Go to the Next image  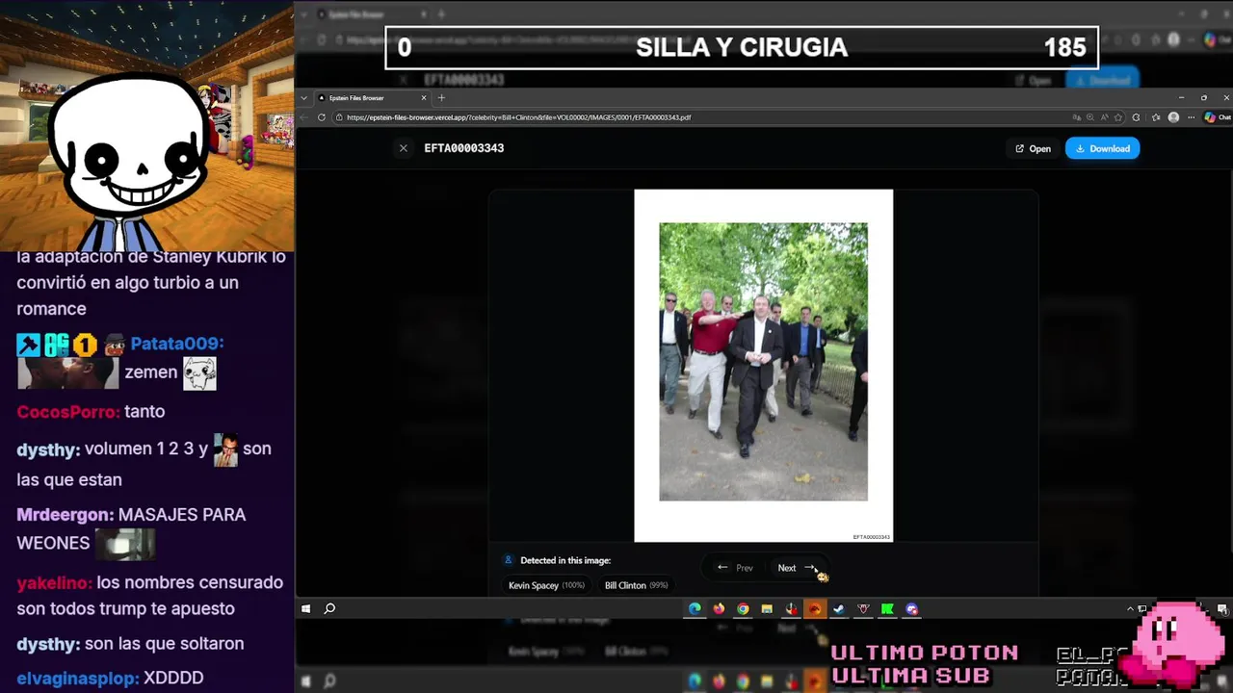click(x=797, y=568)
